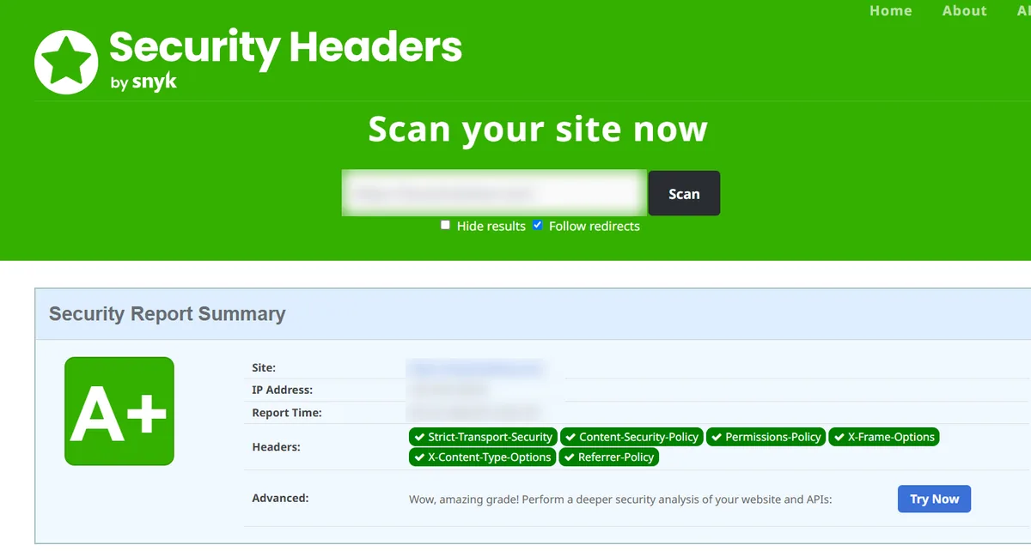The height and width of the screenshot is (557, 1031).
Task: Click the Content-Security-Policy header badge
Action: click(631, 437)
